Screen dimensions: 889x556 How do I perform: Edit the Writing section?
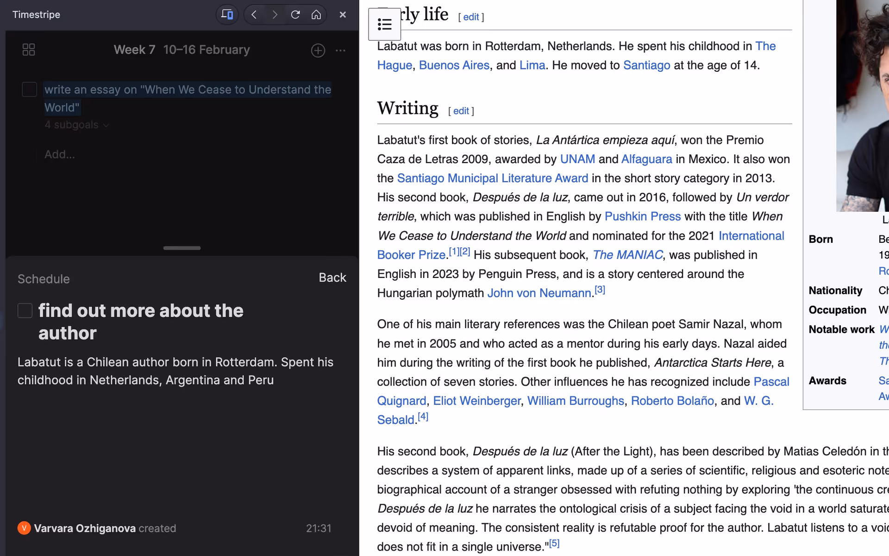[461, 111]
